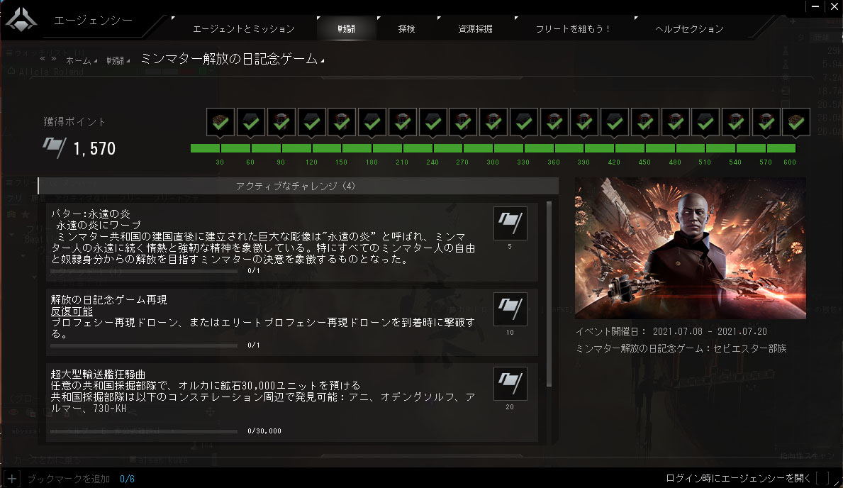Click the 480-point reward icon
Image resolution: width=843 pixels, height=488 pixels.
[x=675, y=122]
